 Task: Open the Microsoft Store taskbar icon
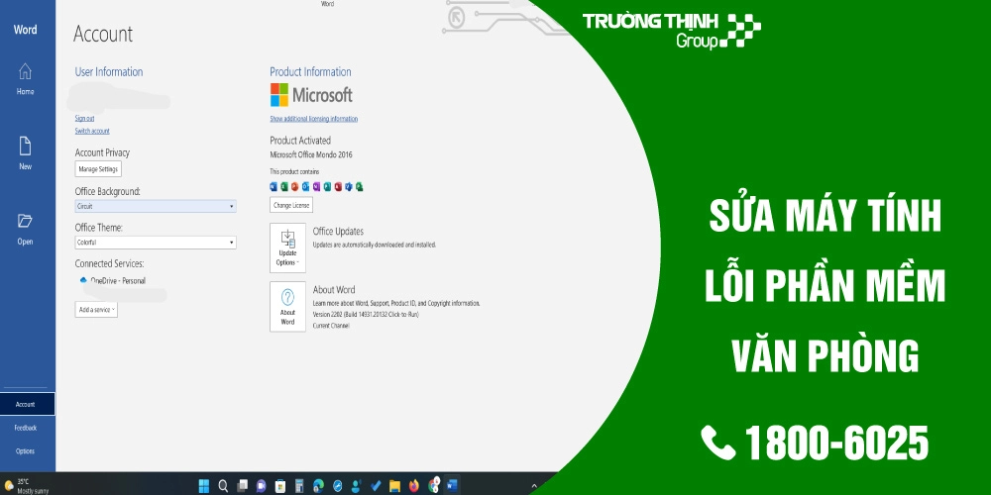point(280,485)
